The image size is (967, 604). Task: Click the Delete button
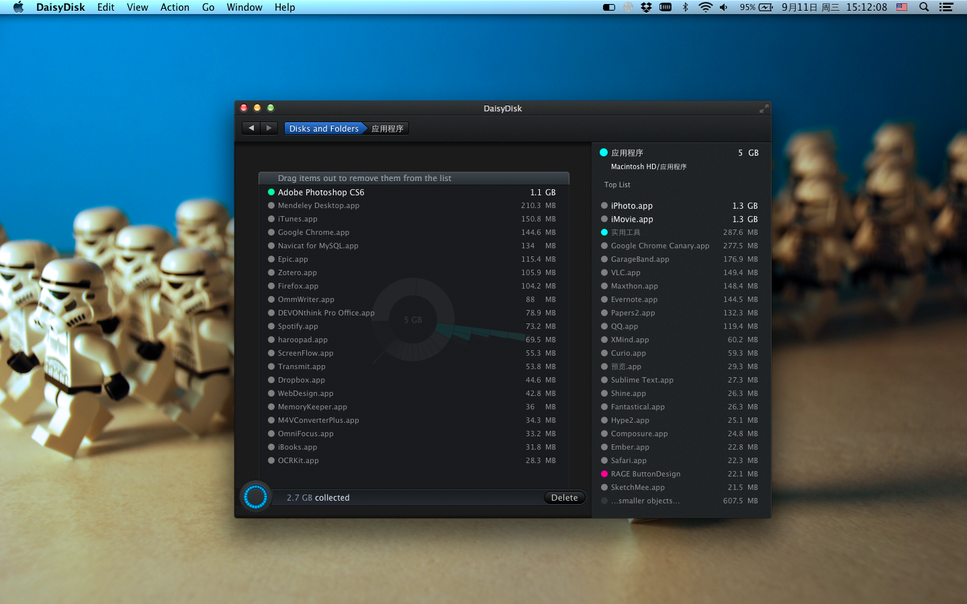564,497
